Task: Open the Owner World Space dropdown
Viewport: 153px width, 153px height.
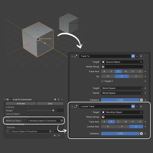Action: (122, 93)
